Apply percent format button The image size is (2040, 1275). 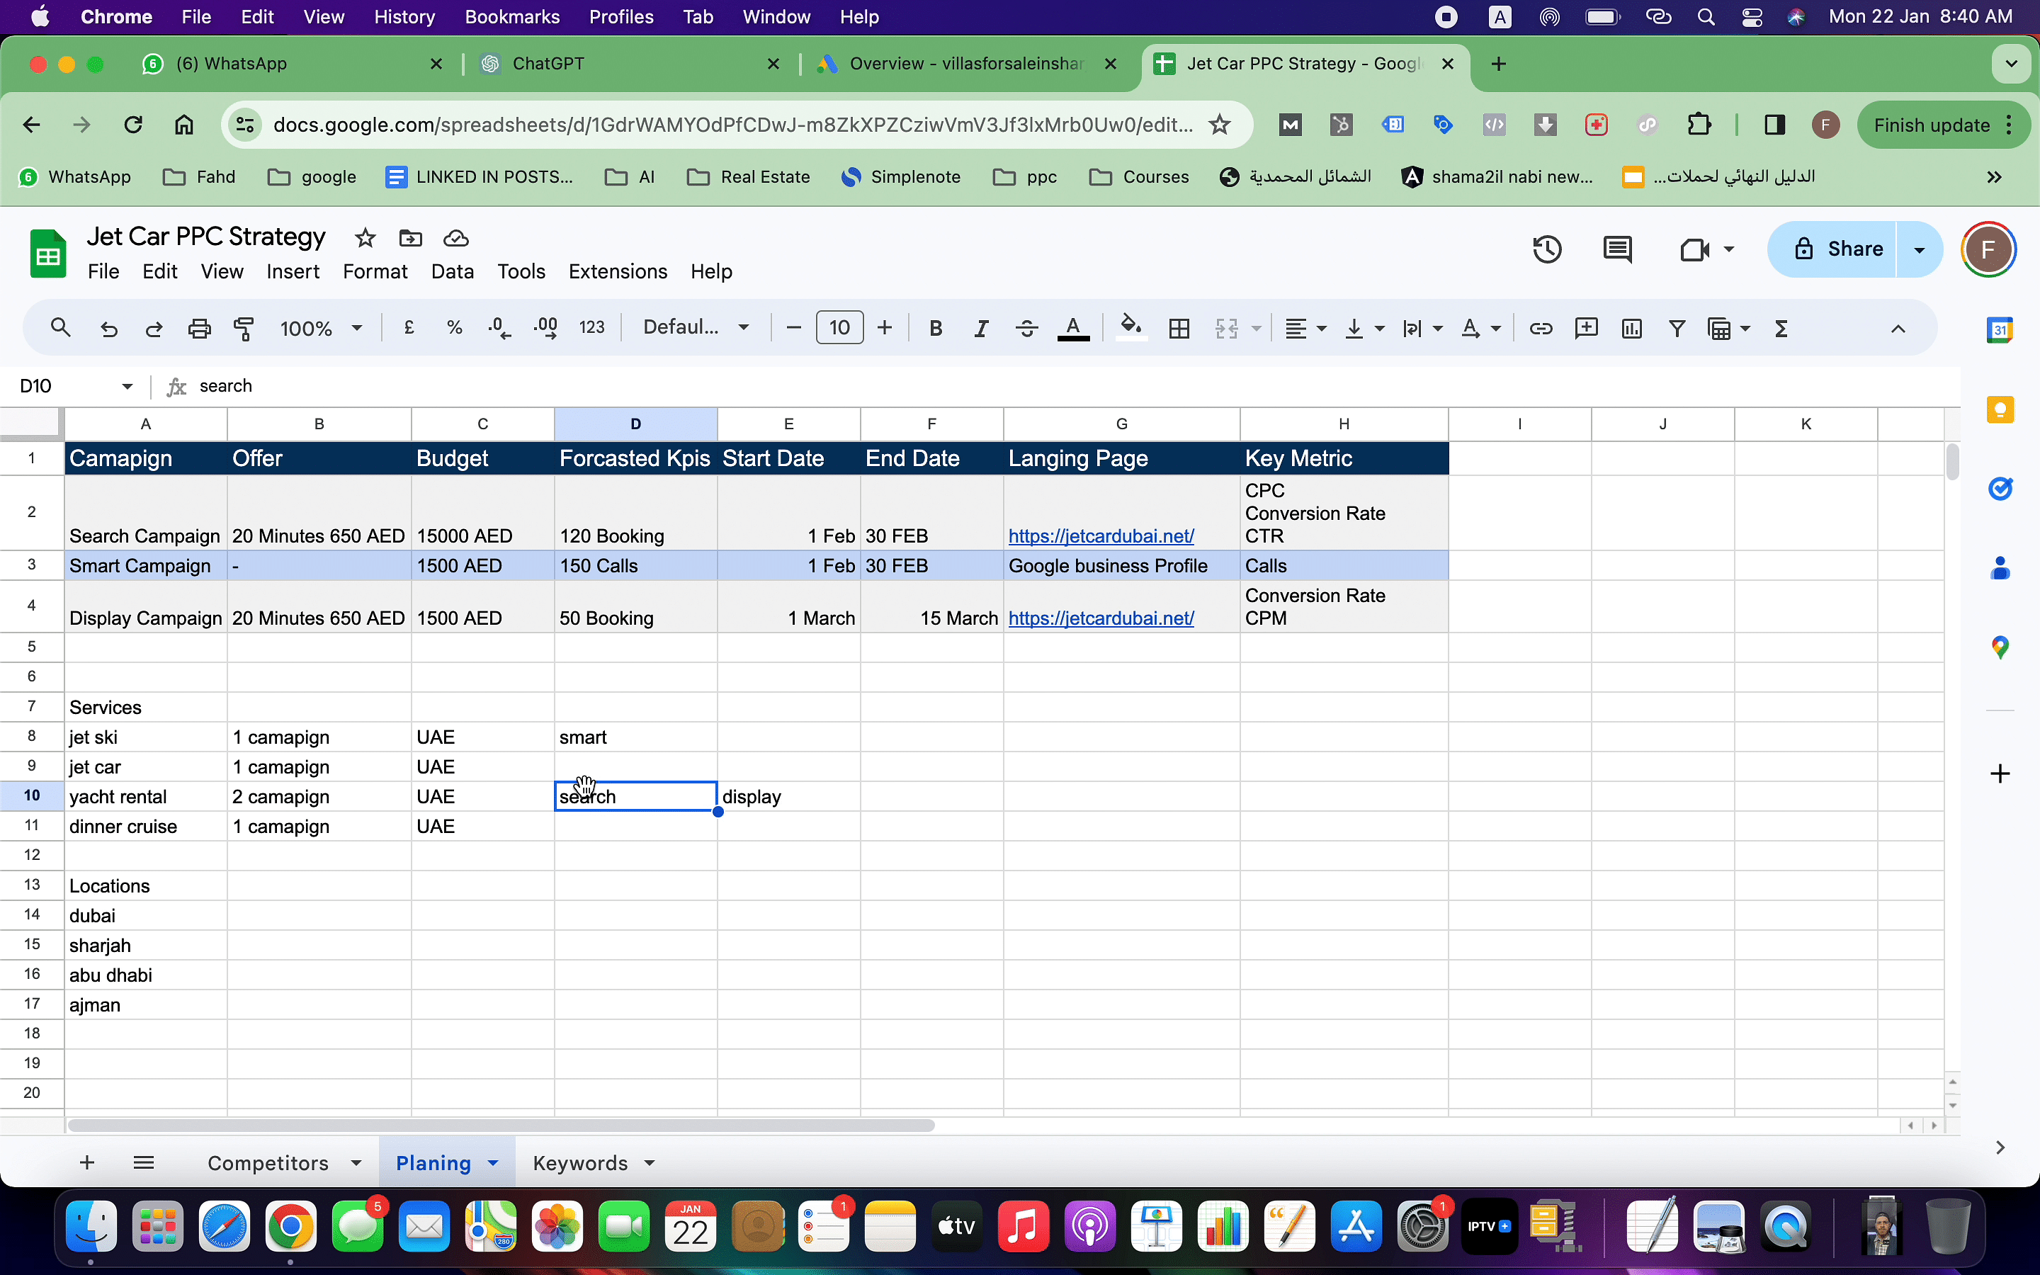click(454, 328)
